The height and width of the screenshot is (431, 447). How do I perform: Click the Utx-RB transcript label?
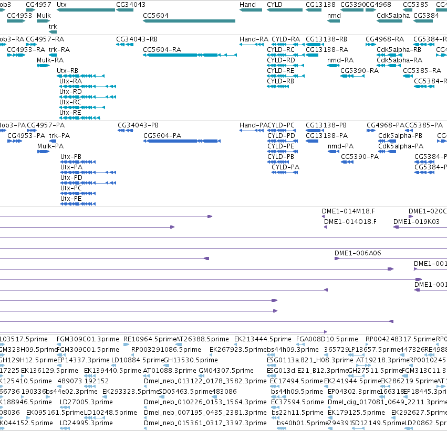point(67,71)
